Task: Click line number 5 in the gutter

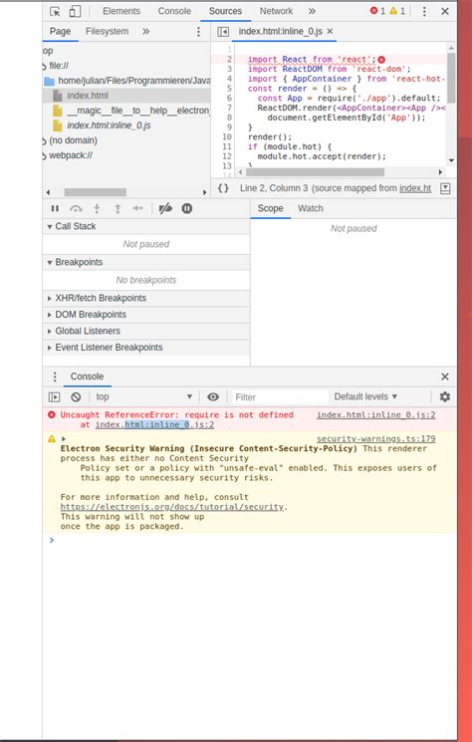Action: click(229, 89)
